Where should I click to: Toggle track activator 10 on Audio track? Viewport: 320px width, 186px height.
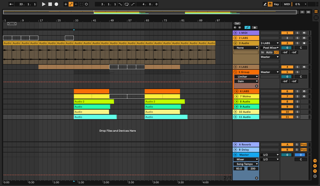287,112
